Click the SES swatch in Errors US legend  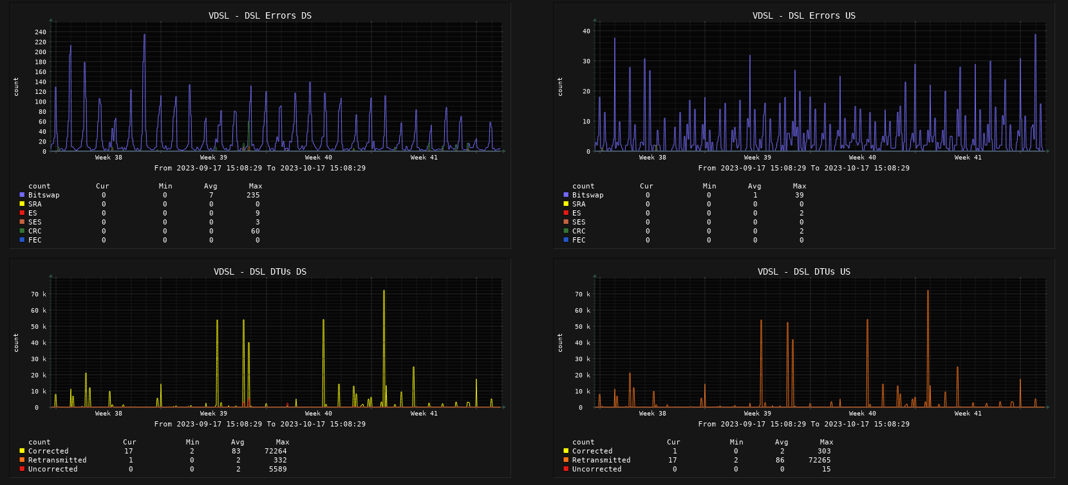tap(566, 221)
